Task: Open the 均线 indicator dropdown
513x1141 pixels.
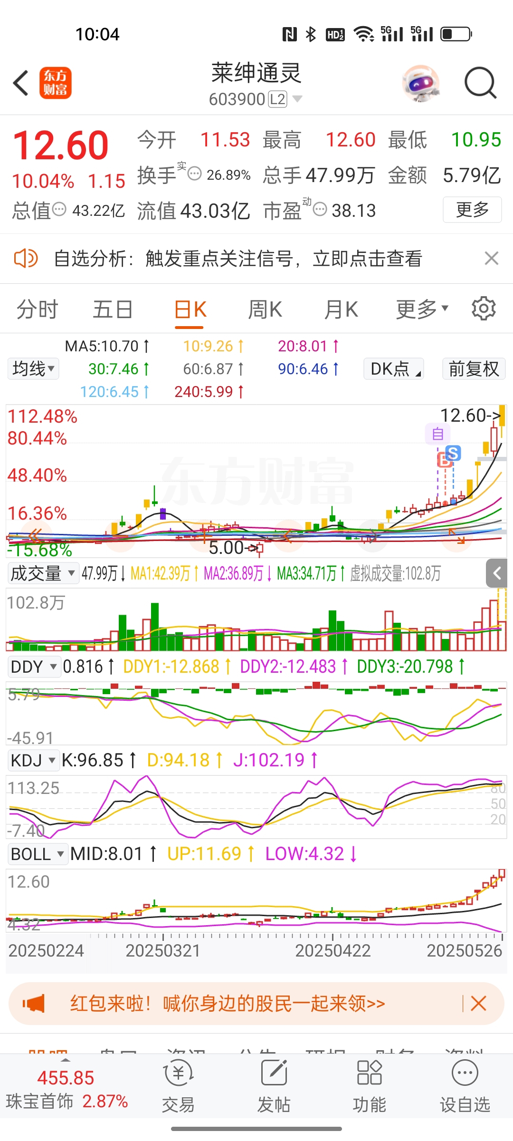Action: pyautogui.click(x=33, y=368)
